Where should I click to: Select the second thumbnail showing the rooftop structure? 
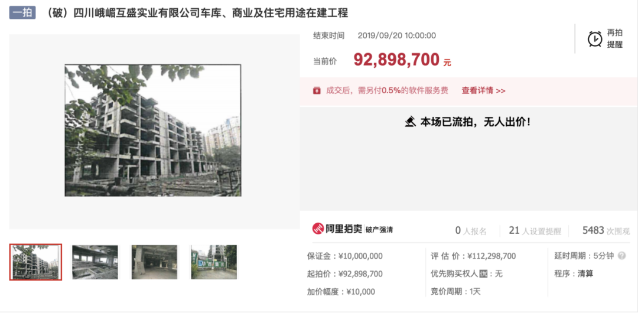(95, 262)
